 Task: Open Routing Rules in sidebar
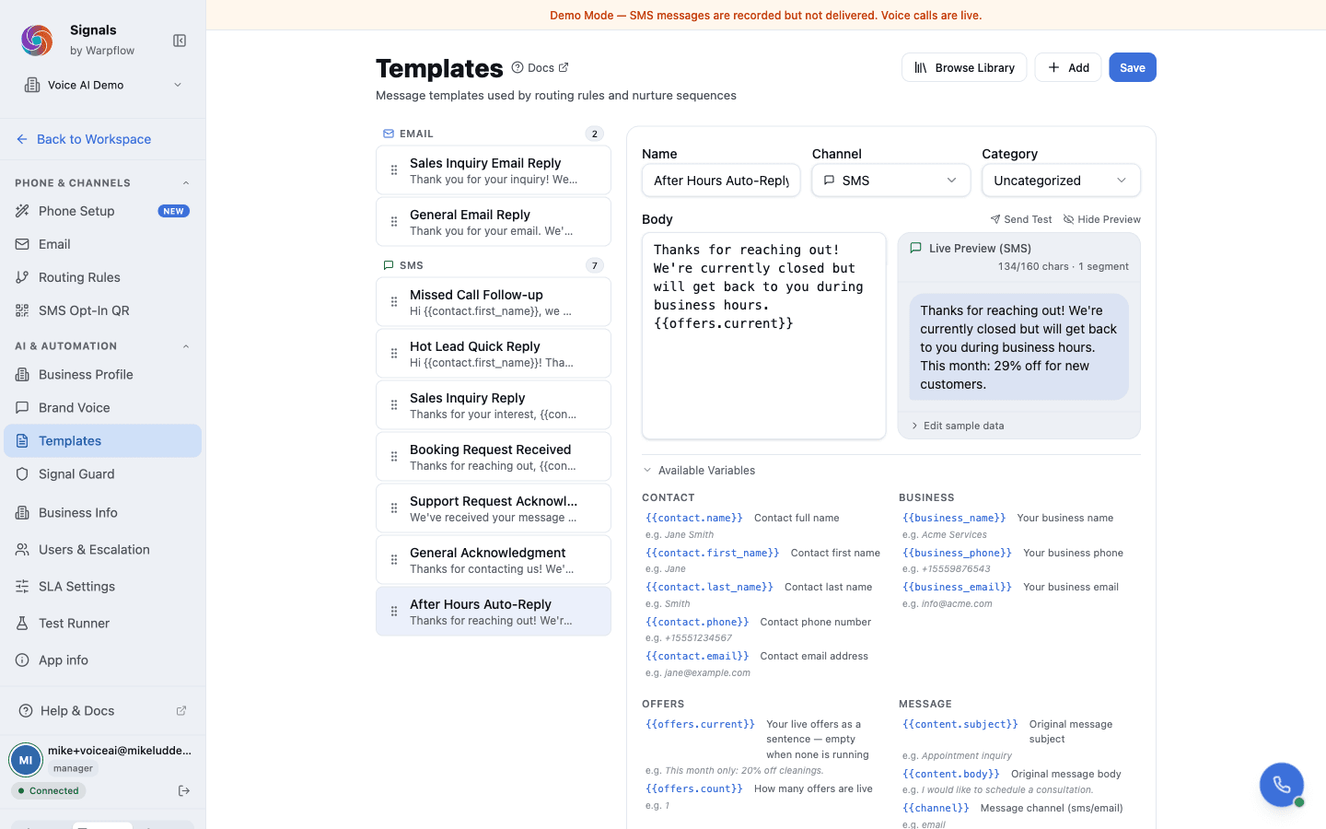tap(102, 277)
